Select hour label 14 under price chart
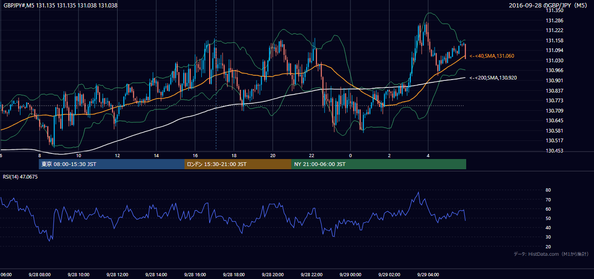The height and width of the screenshot is (279, 594). point(157,156)
